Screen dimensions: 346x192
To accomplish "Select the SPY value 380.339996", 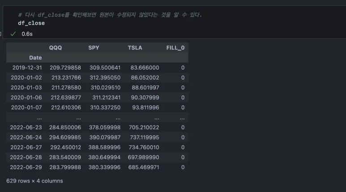I will coord(104,167).
